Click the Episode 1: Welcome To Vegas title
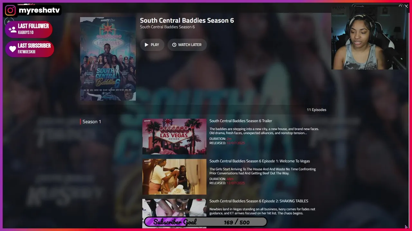 coord(260,161)
